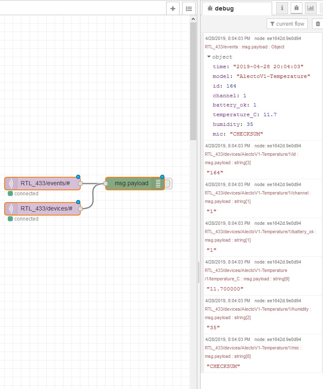Toggle the msg.payload debug node output button
Viewport: 323px width, 389px height.
coord(167,184)
